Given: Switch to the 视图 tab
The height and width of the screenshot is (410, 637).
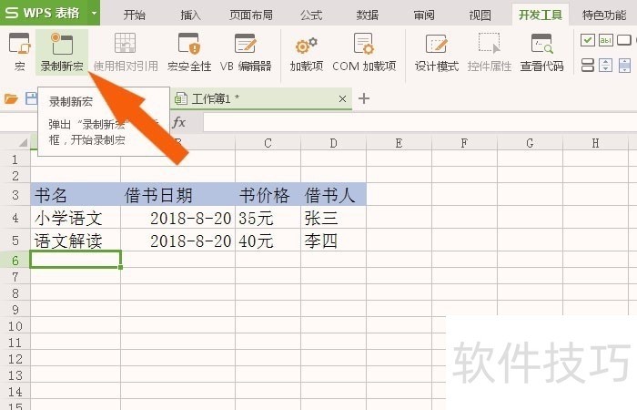Looking at the screenshot, I should [x=480, y=15].
